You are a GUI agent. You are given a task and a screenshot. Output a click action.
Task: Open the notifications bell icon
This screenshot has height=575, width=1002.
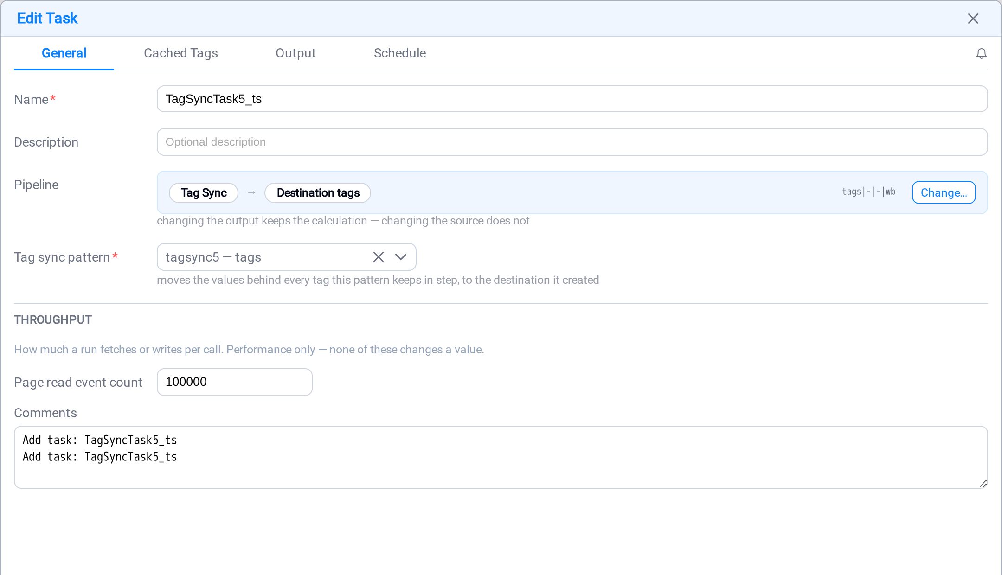[x=981, y=54]
